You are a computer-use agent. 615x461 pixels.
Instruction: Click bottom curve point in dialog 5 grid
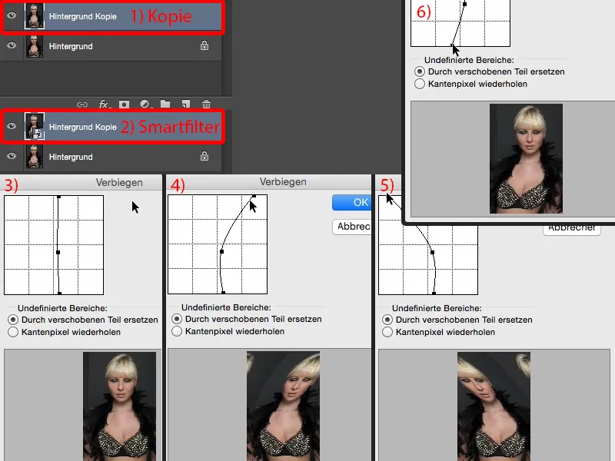434,293
